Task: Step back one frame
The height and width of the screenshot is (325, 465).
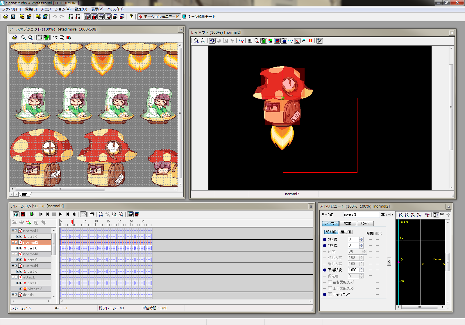Action: (x=47, y=214)
